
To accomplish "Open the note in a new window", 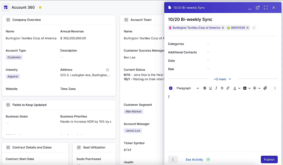I will 258,8.
